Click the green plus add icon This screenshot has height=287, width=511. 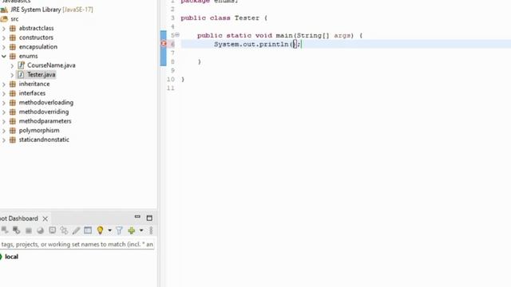pos(131,230)
